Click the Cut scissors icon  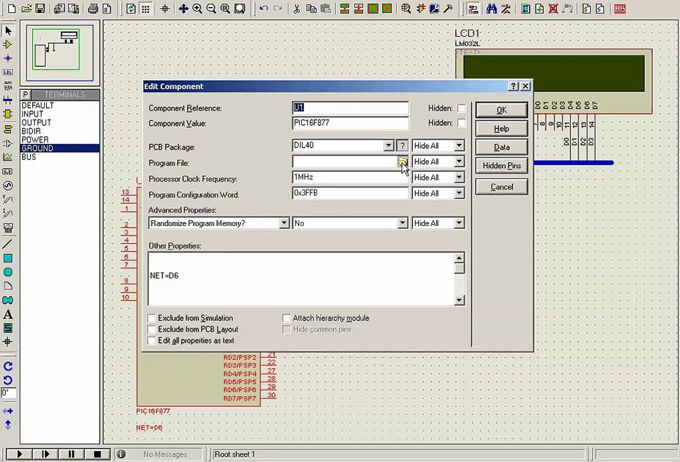(x=297, y=9)
